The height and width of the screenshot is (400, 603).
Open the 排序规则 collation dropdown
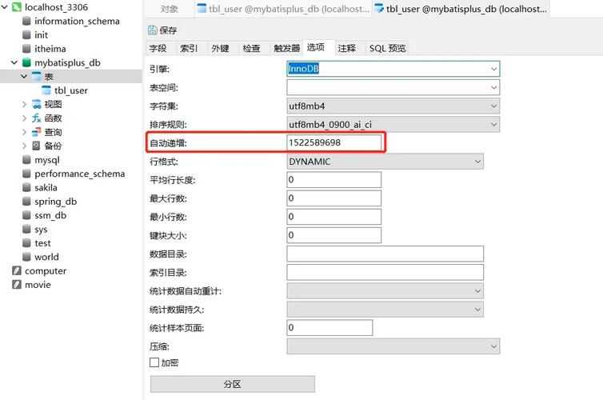[493, 124]
